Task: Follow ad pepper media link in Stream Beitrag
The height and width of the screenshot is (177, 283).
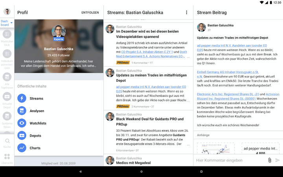Action: pyautogui.click(x=232, y=46)
